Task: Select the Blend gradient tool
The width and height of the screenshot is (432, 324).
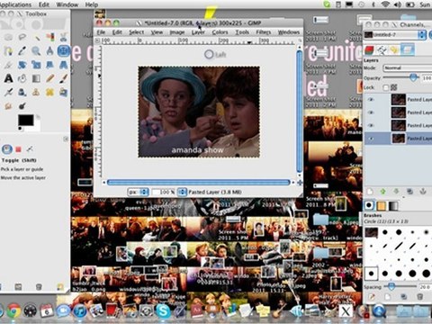Action: pos(36,78)
